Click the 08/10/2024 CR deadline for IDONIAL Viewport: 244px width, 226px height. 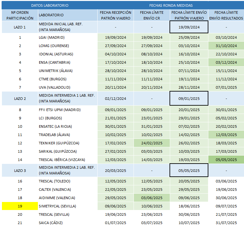[152, 54]
